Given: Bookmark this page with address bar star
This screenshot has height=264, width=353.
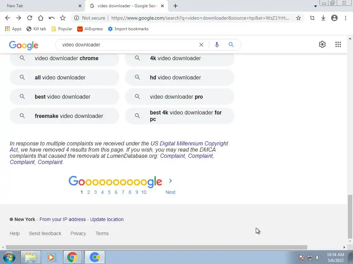Looking at the screenshot, I should (x=299, y=18).
